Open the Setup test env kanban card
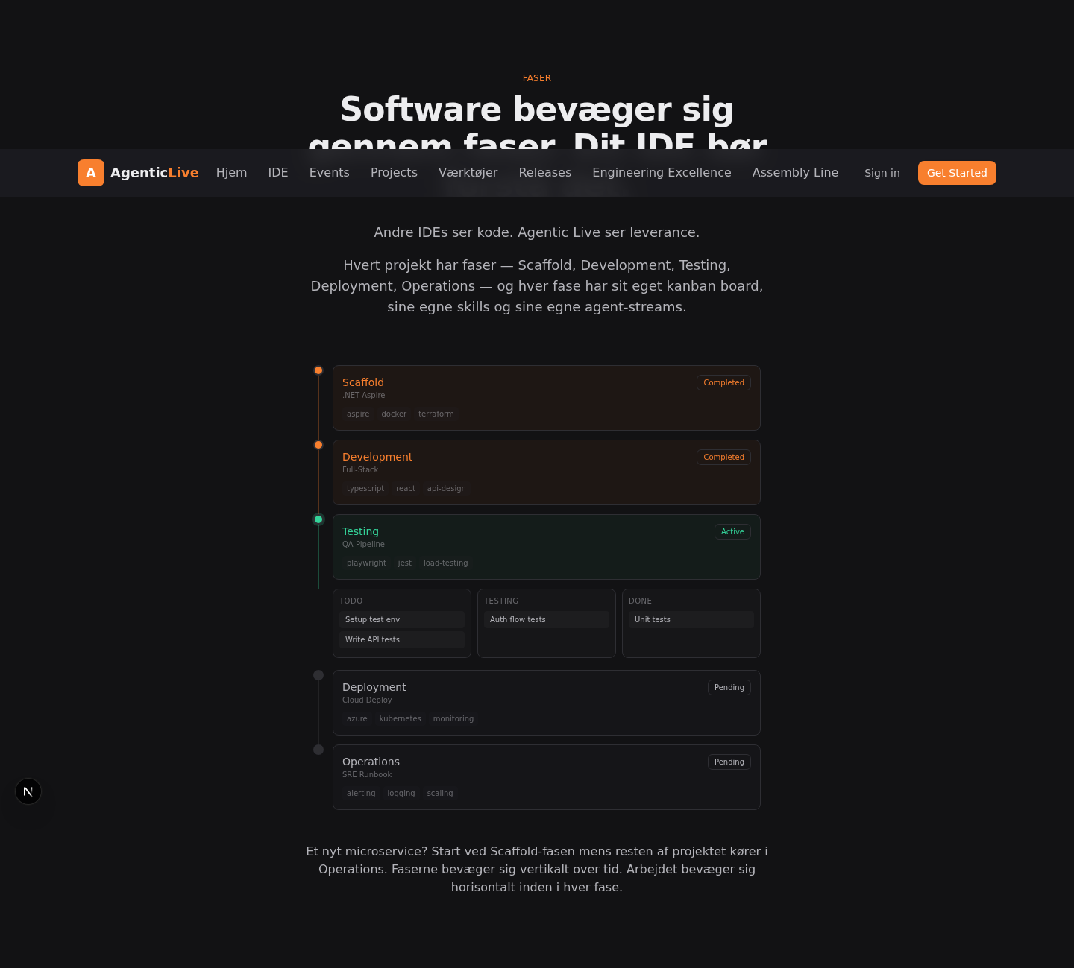Screen dimensions: 1074x968 (x=401, y=619)
